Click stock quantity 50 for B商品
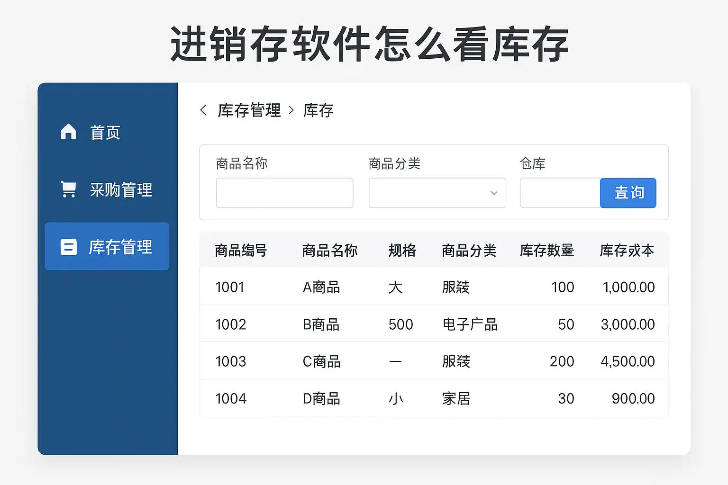Viewport: 728px width, 485px height. click(x=566, y=324)
